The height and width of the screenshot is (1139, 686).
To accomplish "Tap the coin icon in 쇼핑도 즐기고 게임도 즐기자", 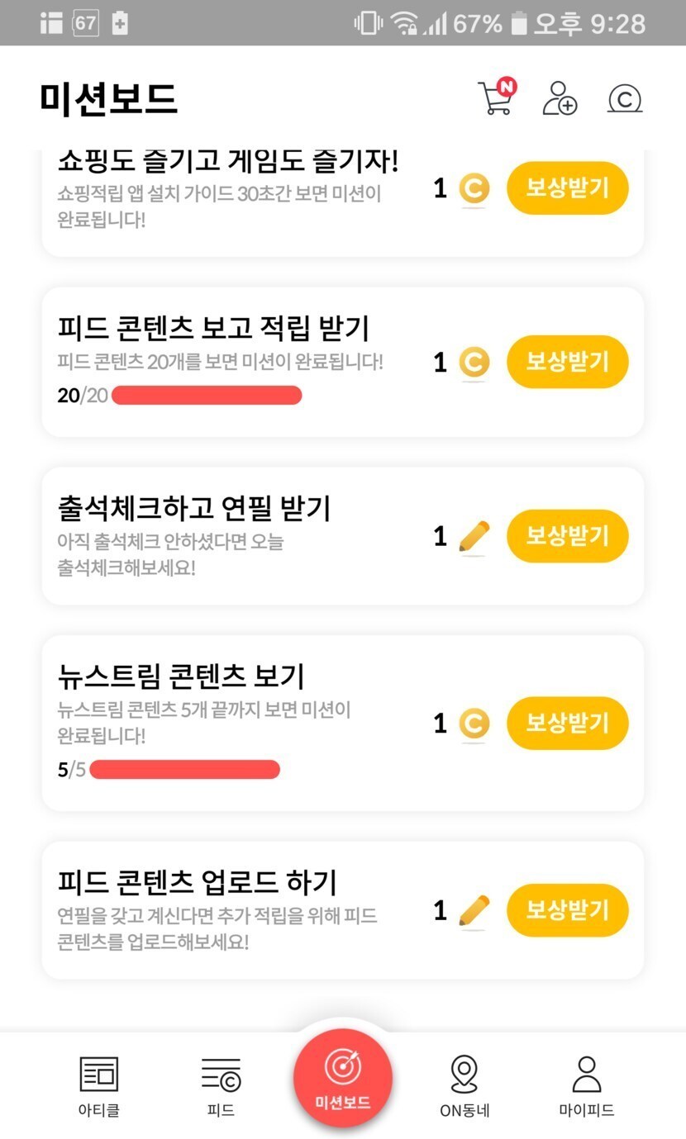I will pyautogui.click(x=474, y=188).
